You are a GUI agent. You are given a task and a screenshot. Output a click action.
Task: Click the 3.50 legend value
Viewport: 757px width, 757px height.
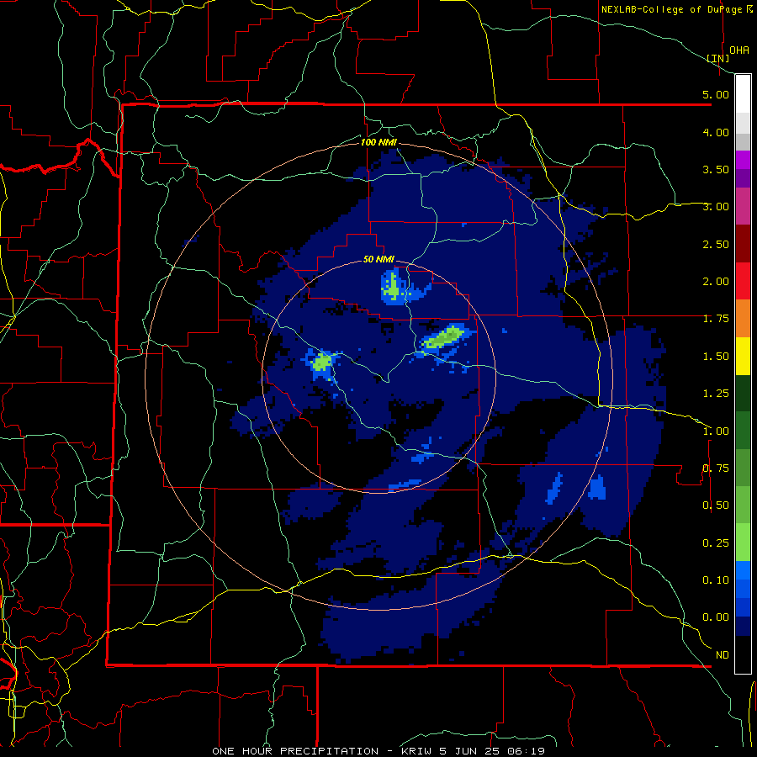tap(716, 169)
